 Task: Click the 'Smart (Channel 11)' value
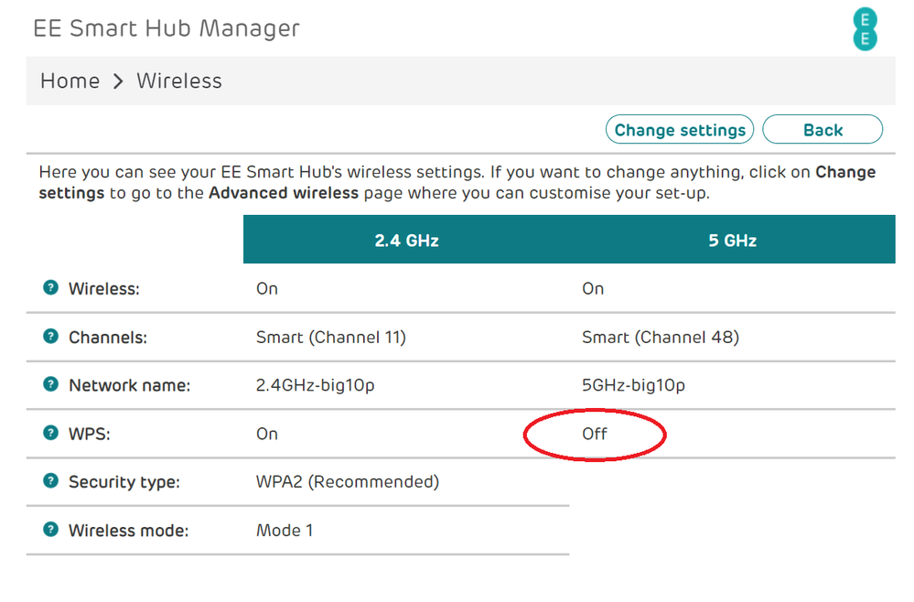(x=330, y=338)
